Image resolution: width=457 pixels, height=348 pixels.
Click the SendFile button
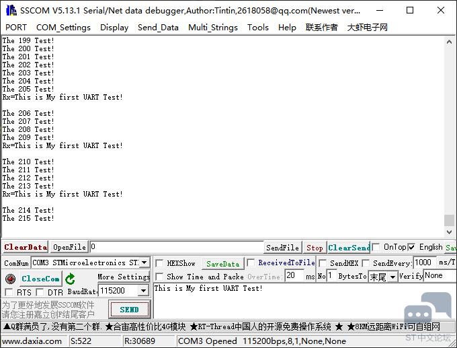[283, 248]
